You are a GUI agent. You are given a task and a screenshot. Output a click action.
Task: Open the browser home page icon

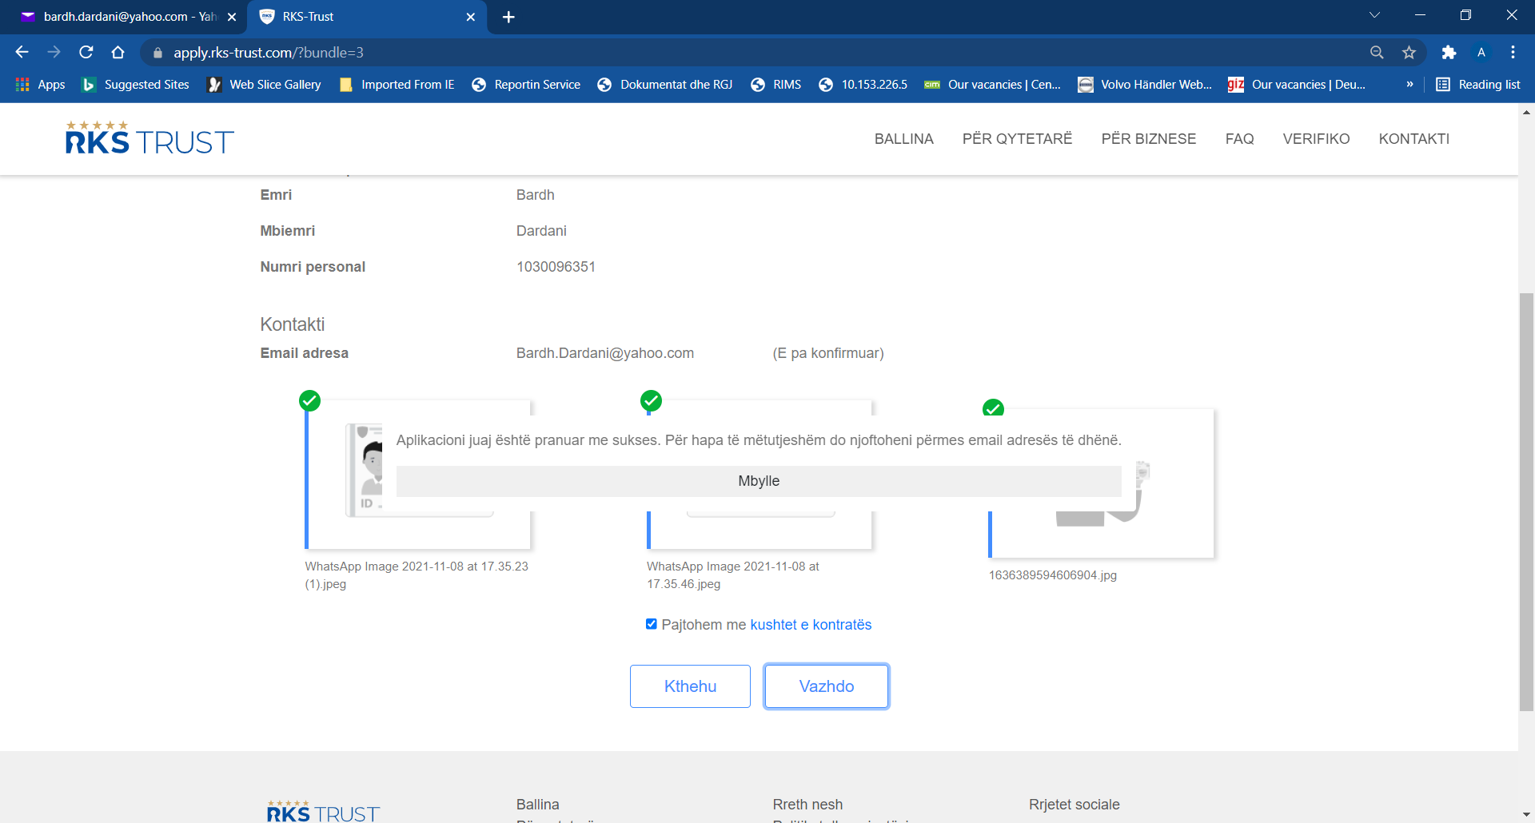[x=118, y=52]
